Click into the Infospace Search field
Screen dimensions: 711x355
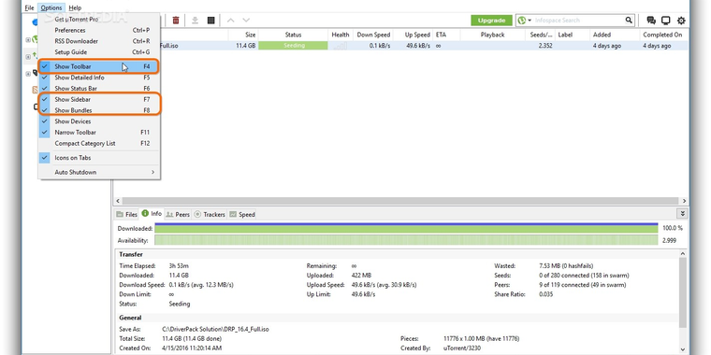[578, 21]
